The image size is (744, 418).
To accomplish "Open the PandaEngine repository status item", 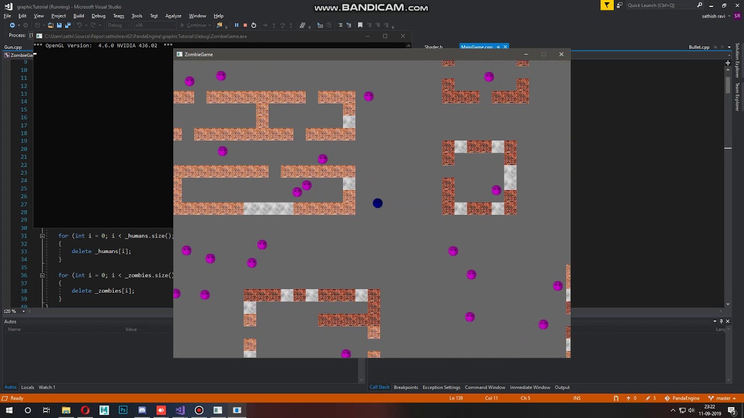I will 682,398.
